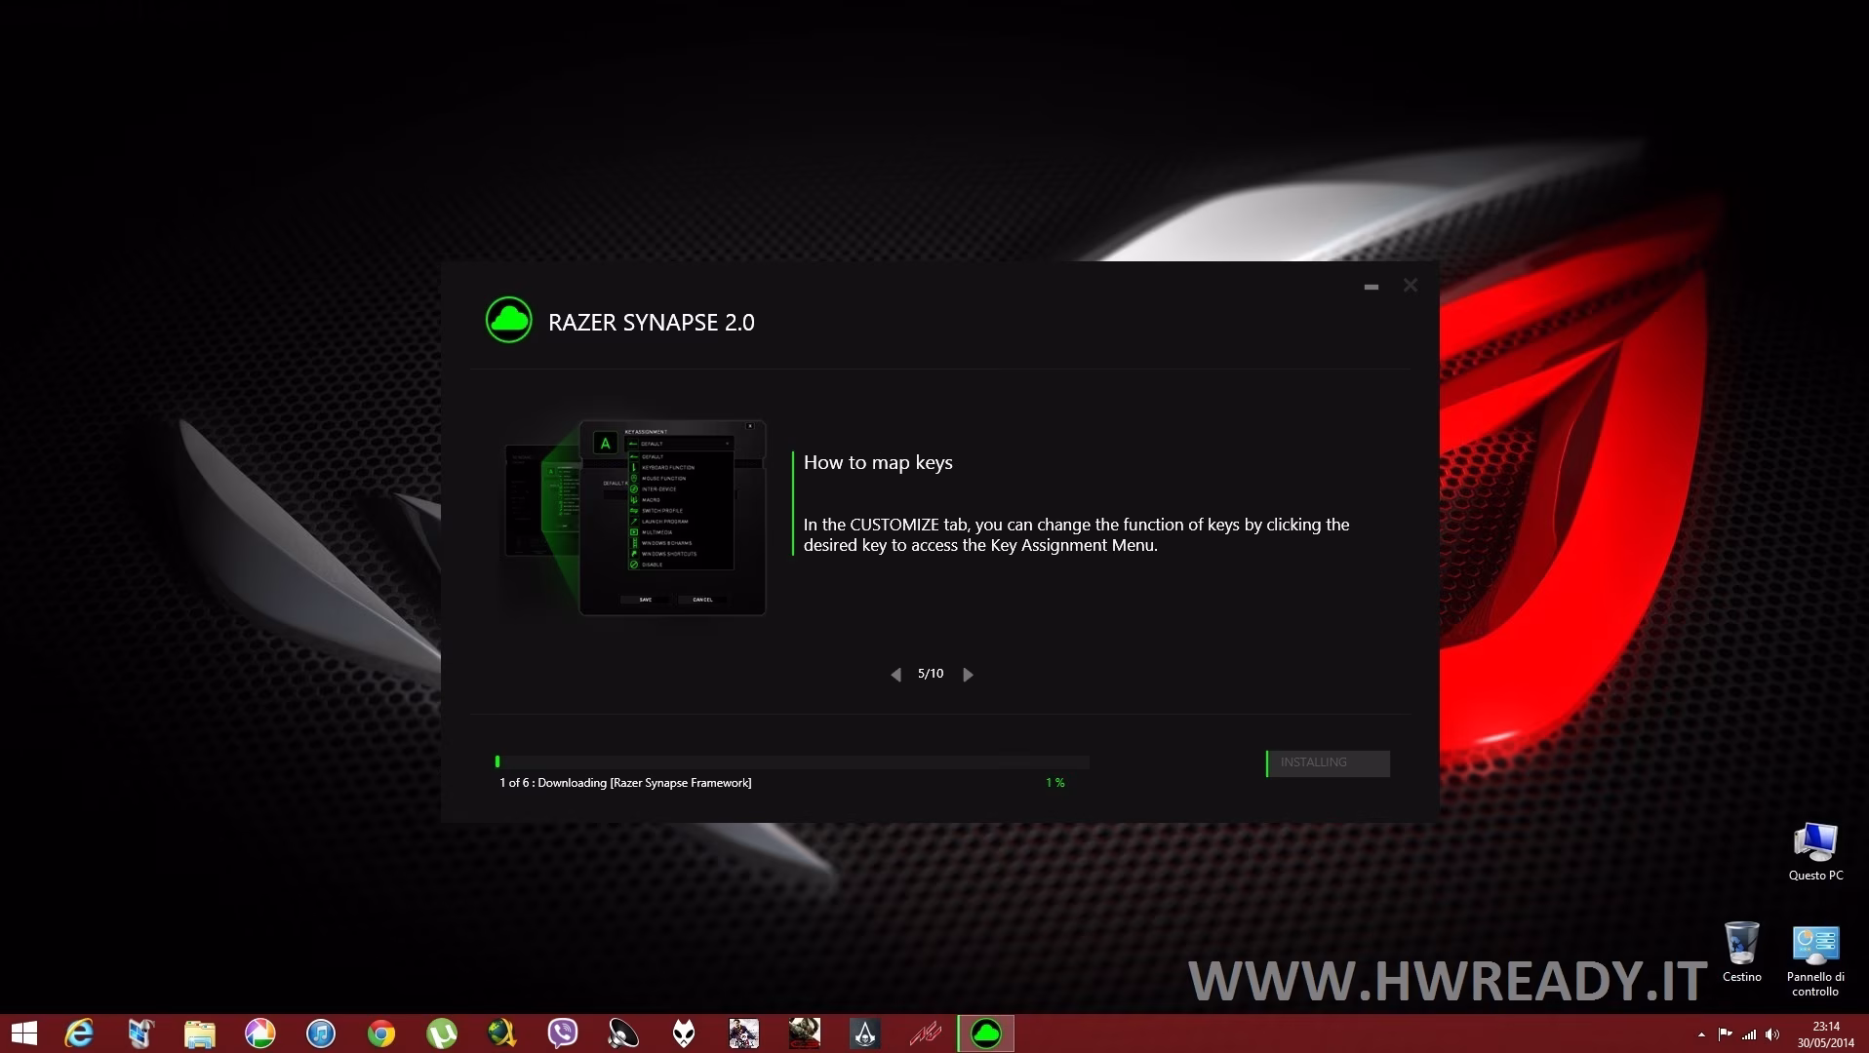
Task: Go to the previous tip slide arrow
Action: [x=895, y=675]
